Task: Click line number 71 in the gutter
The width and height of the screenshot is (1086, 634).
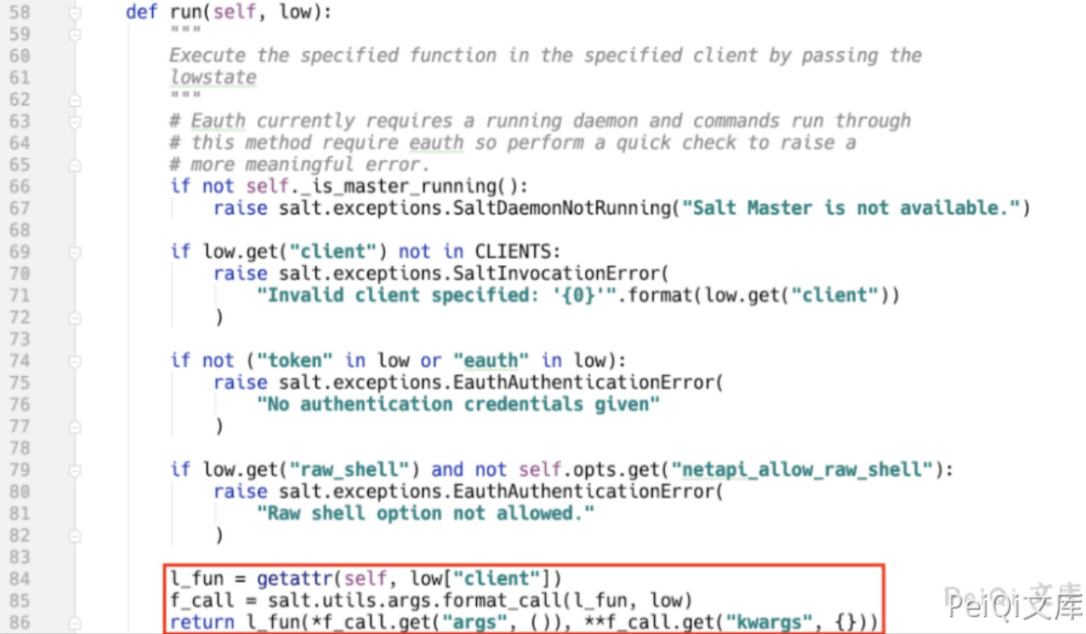Action: click(19, 296)
